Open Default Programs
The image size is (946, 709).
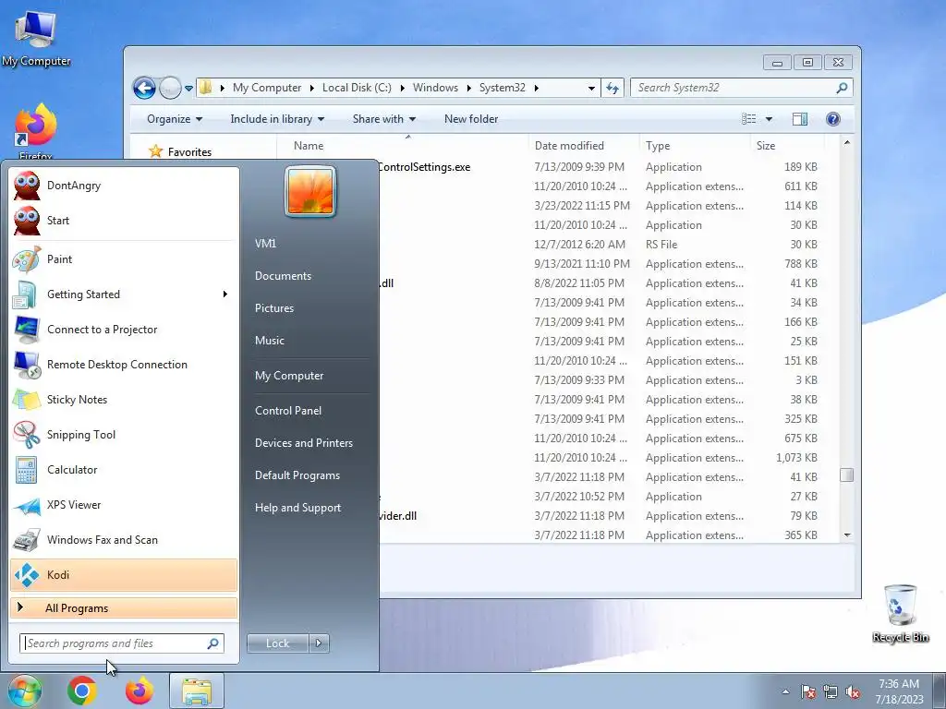pyautogui.click(x=297, y=475)
